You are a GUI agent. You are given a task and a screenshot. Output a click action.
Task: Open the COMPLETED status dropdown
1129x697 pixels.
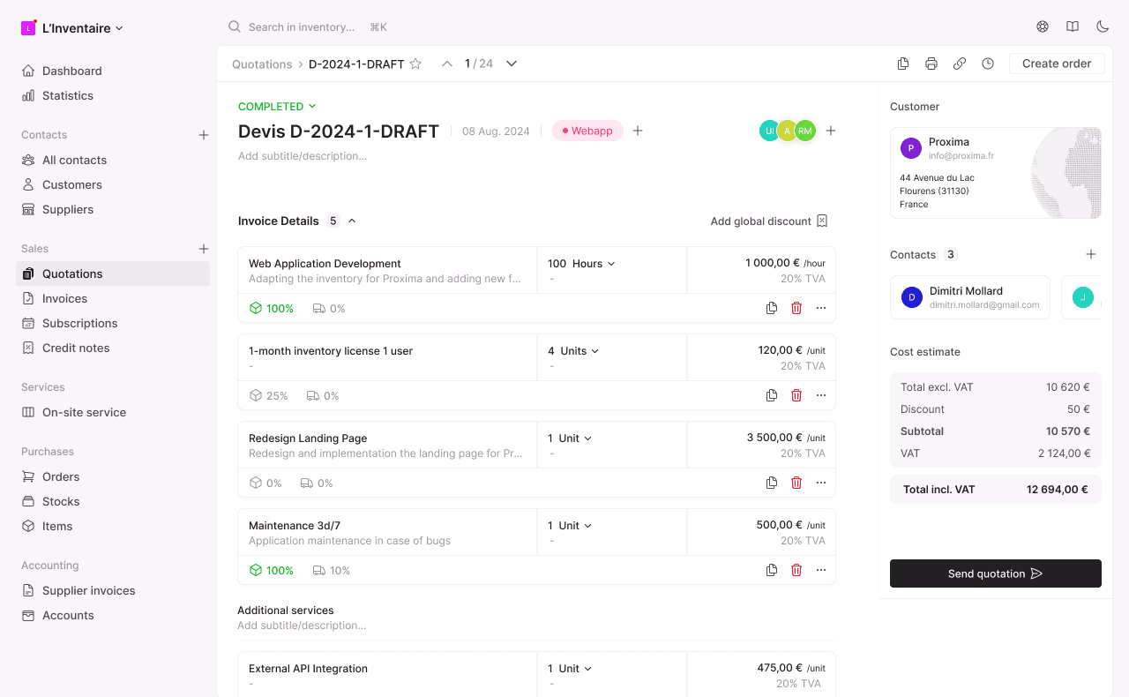[277, 106]
